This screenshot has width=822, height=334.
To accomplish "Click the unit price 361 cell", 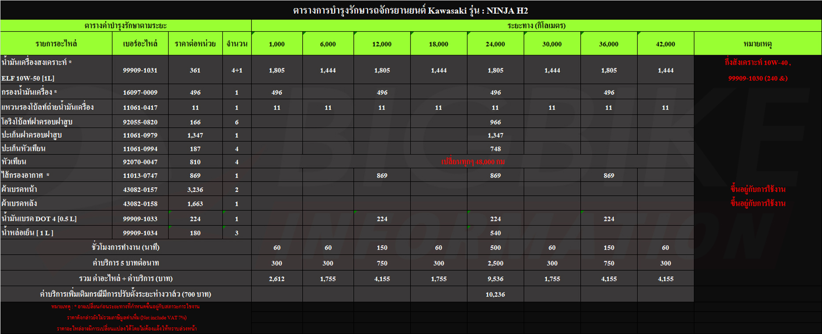I will (195, 70).
